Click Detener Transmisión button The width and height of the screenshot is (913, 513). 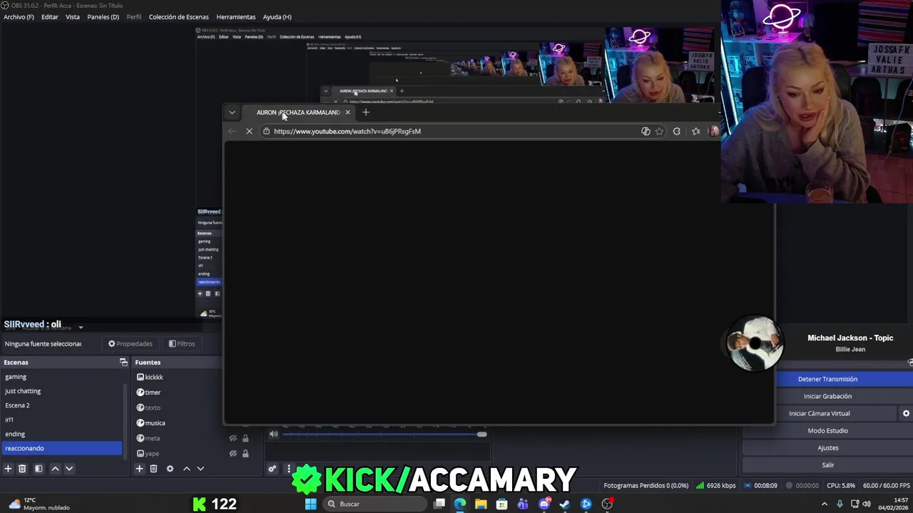(827, 379)
